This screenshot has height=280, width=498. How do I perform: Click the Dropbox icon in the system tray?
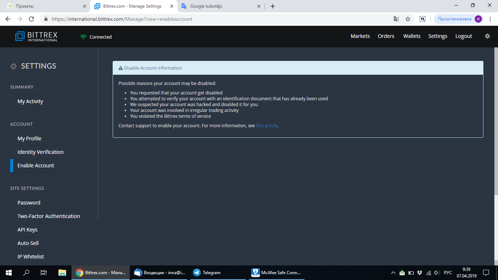[x=420, y=273]
